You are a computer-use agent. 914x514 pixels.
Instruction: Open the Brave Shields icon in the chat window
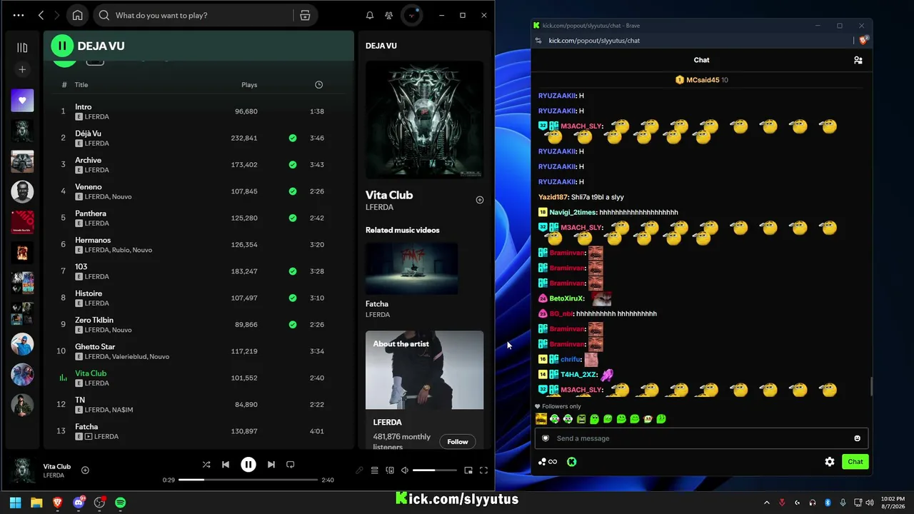(863, 41)
